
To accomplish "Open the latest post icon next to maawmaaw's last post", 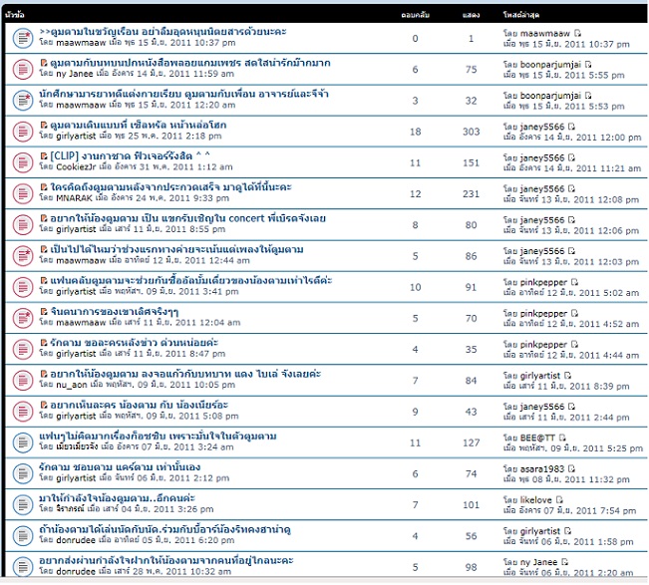I will (x=578, y=33).
